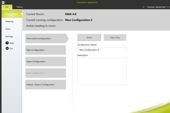Open the Meeting sidebar item
170x113 pixels.
[9, 21]
